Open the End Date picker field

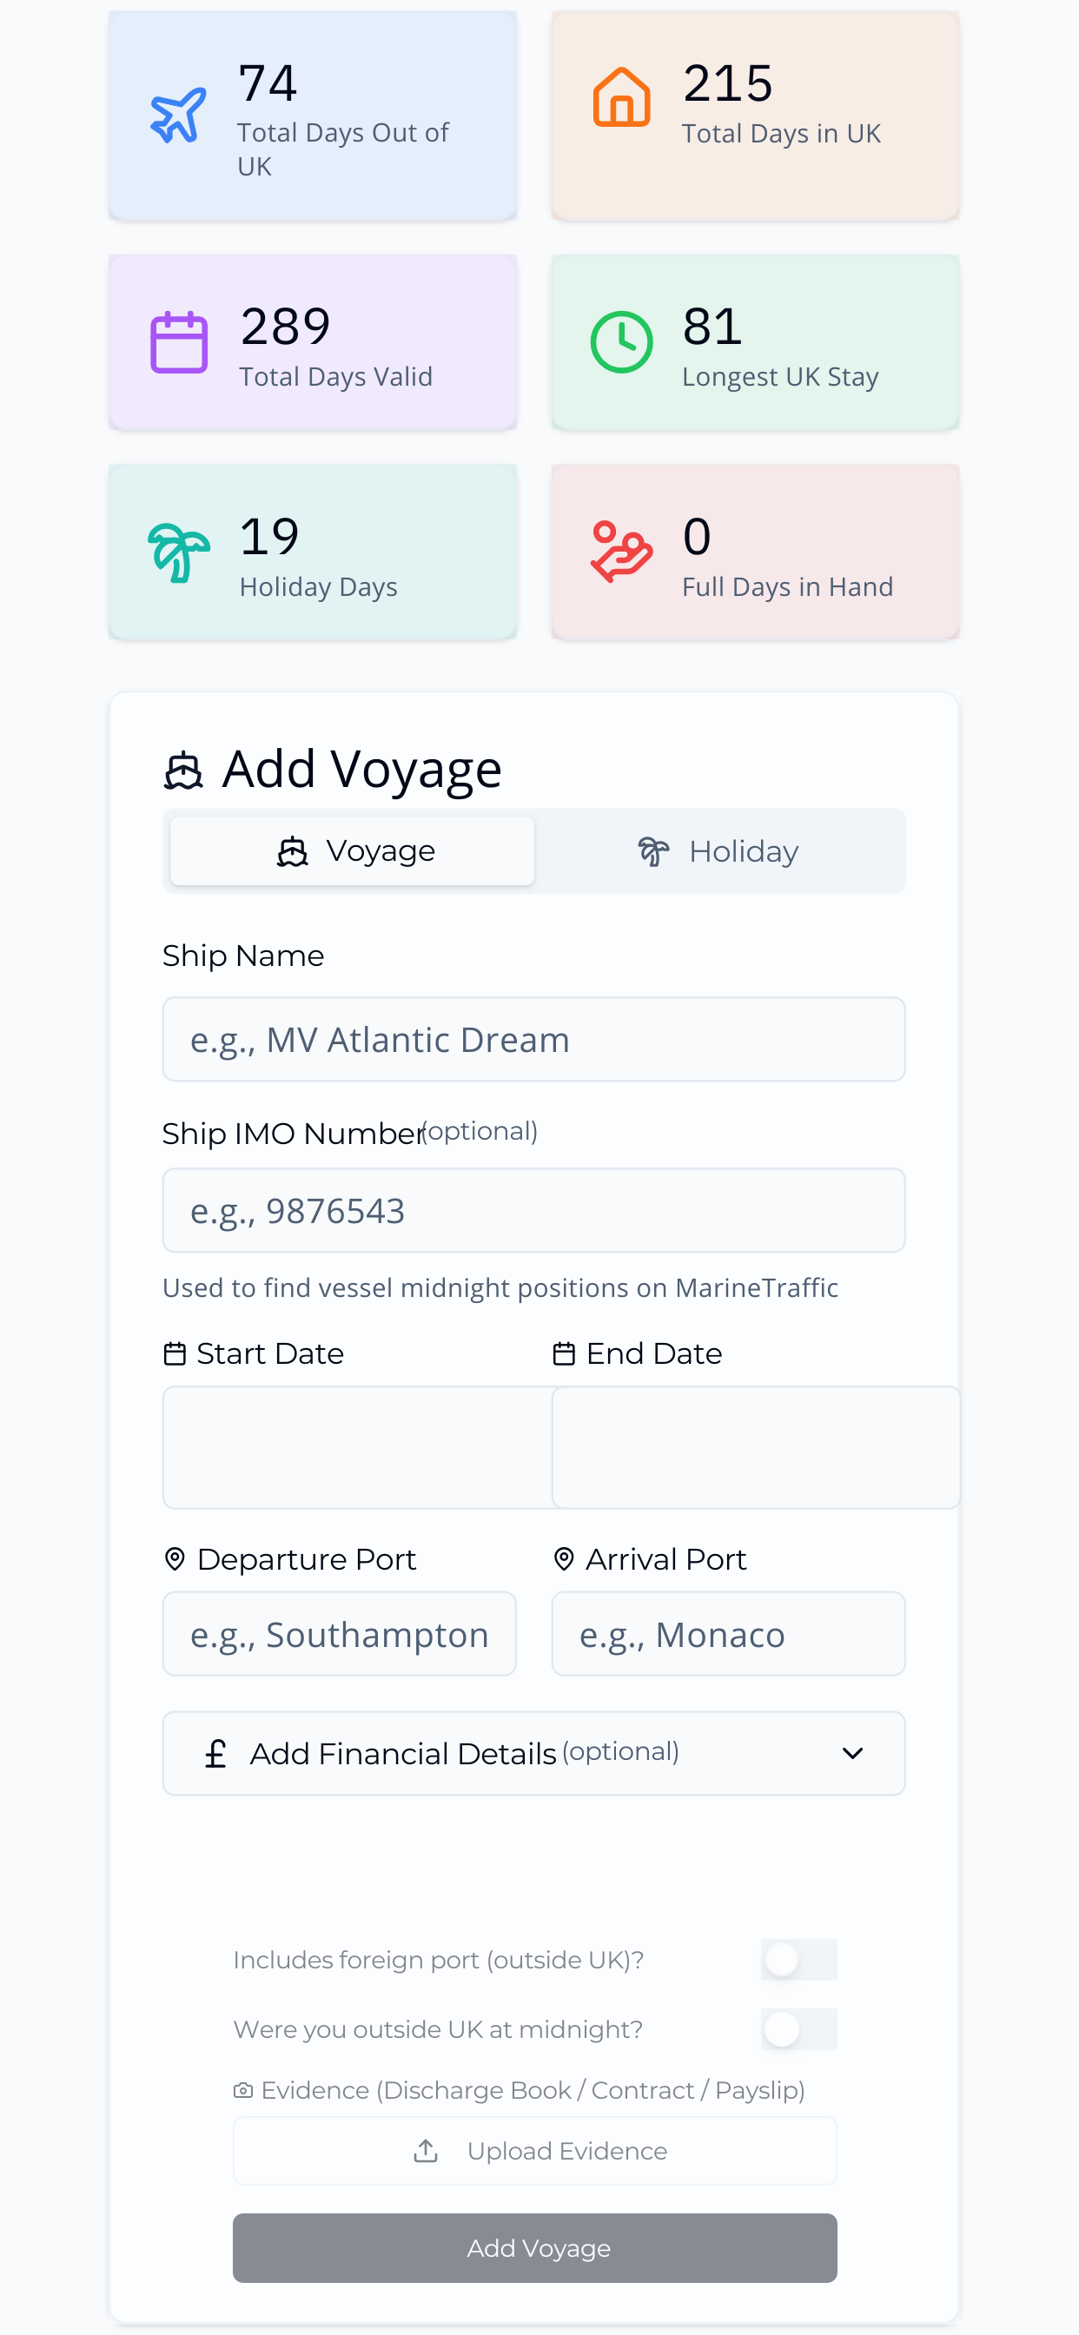(x=755, y=1446)
